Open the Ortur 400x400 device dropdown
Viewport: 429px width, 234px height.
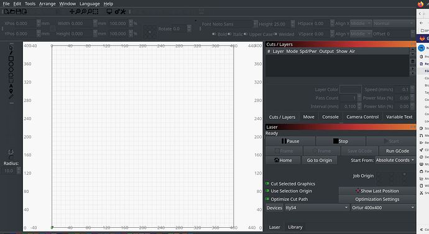point(383,207)
